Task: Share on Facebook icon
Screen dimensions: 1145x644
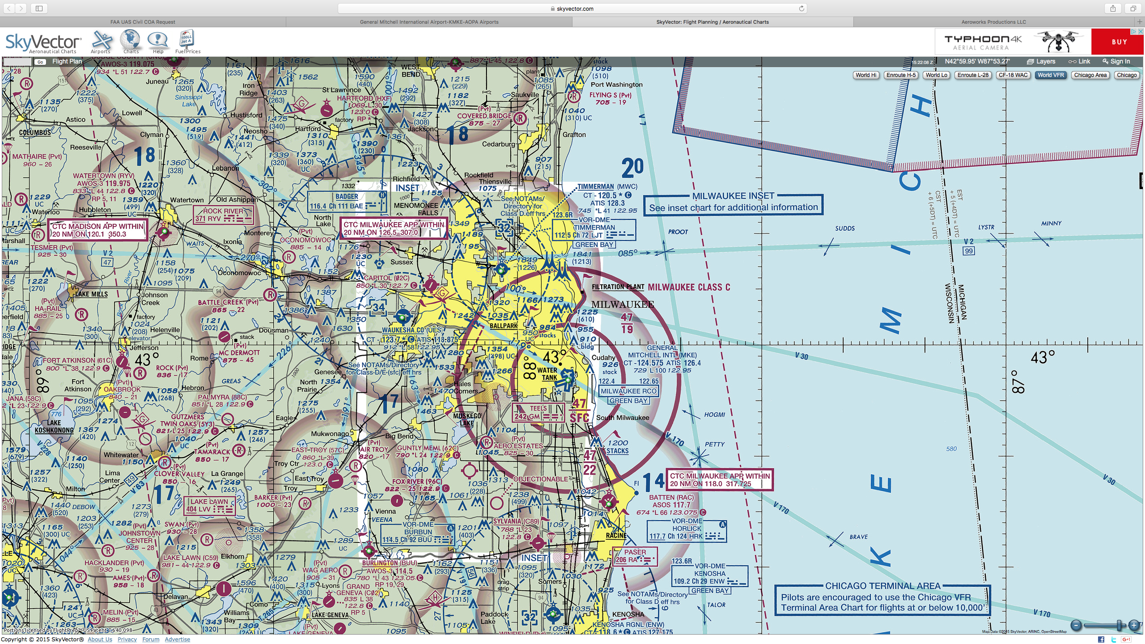Action: (x=1101, y=640)
